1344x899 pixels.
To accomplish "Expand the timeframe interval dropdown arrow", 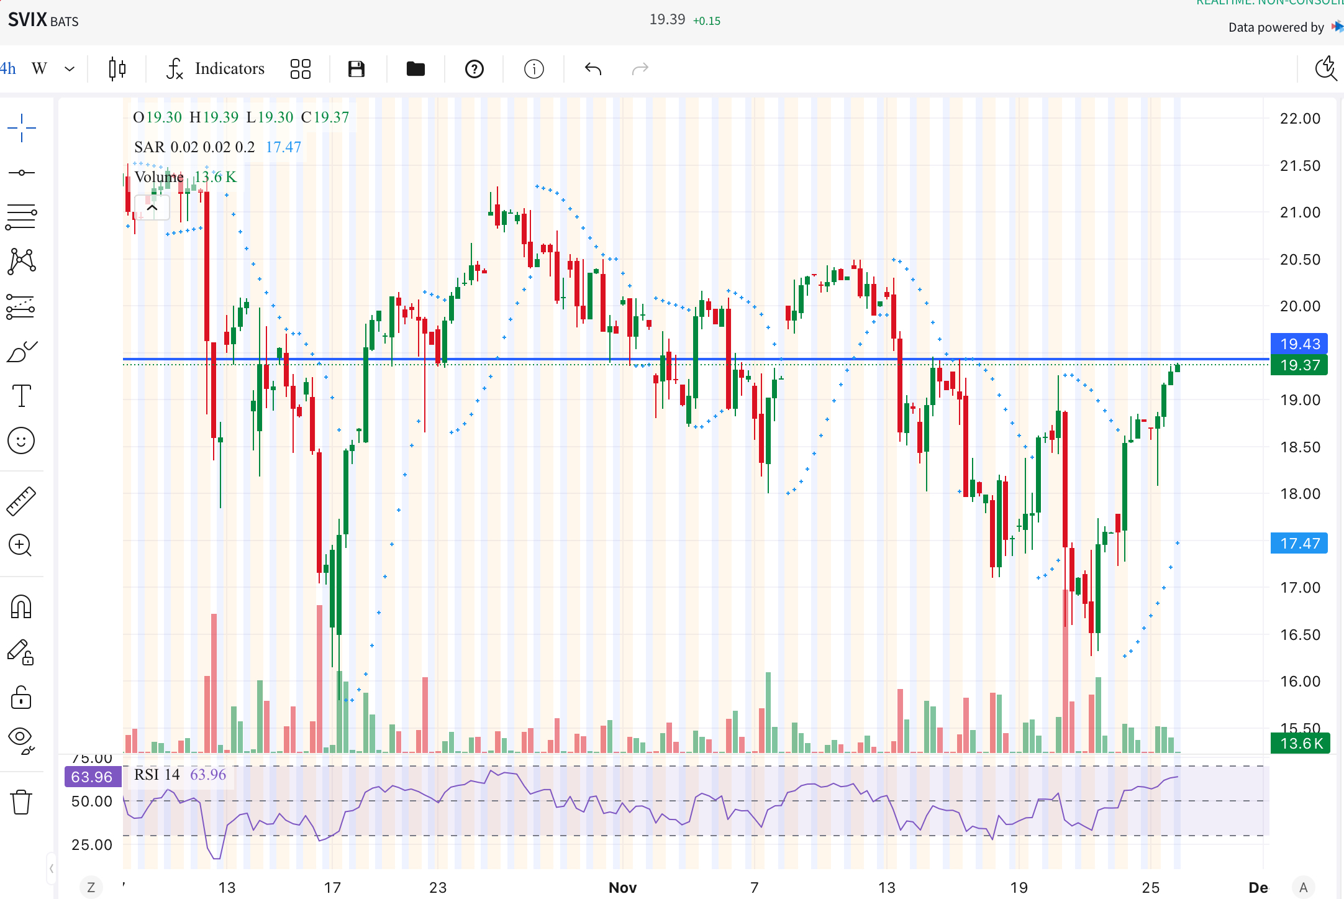I will pos(70,68).
